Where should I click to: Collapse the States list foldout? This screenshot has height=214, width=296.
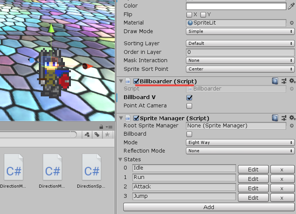tap(120, 159)
